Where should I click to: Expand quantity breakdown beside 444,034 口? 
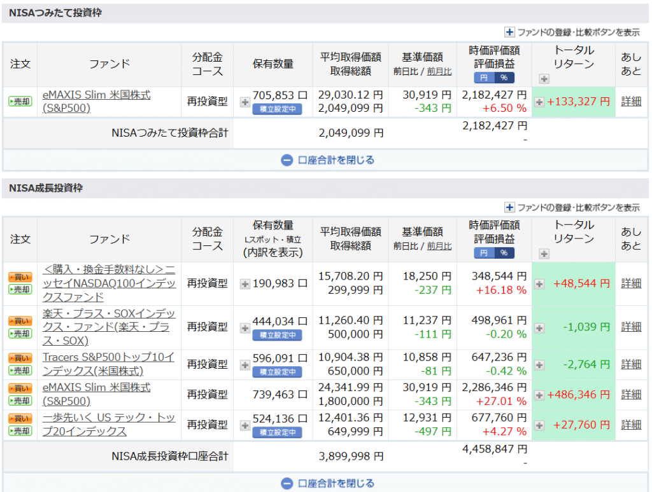tap(245, 328)
